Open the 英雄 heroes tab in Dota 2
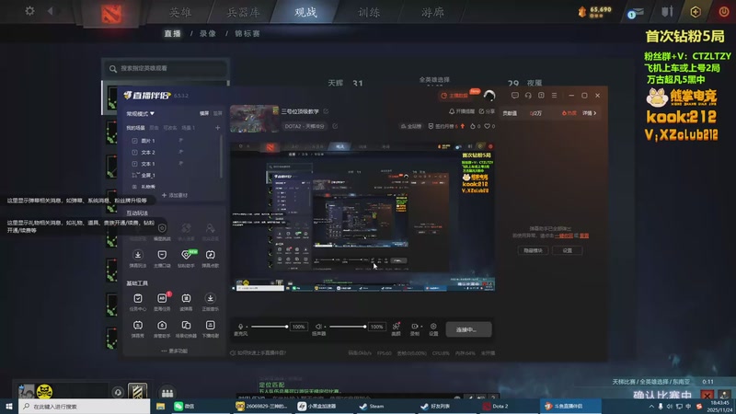The height and width of the screenshot is (414, 736). click(180, 12)
